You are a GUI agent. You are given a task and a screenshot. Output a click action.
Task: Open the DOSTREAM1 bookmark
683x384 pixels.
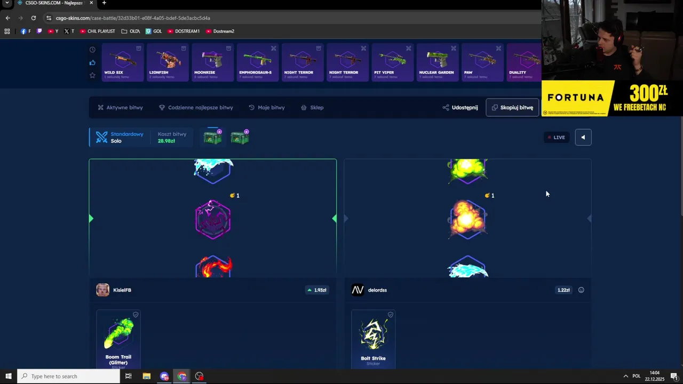coord(184,31)
